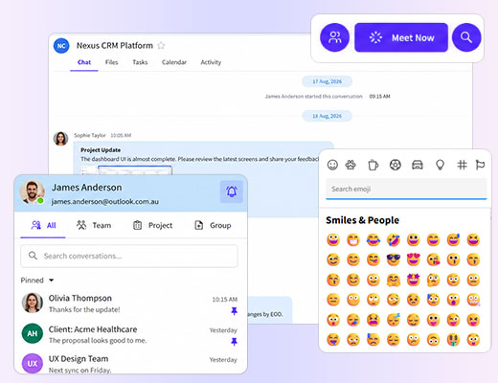
Task: Select the animals paw emoji category
Action: (351, 165)
